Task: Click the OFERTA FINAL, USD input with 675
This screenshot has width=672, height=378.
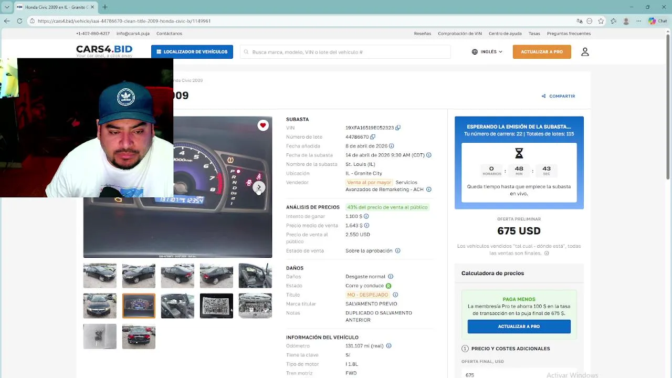Action: 519,373
